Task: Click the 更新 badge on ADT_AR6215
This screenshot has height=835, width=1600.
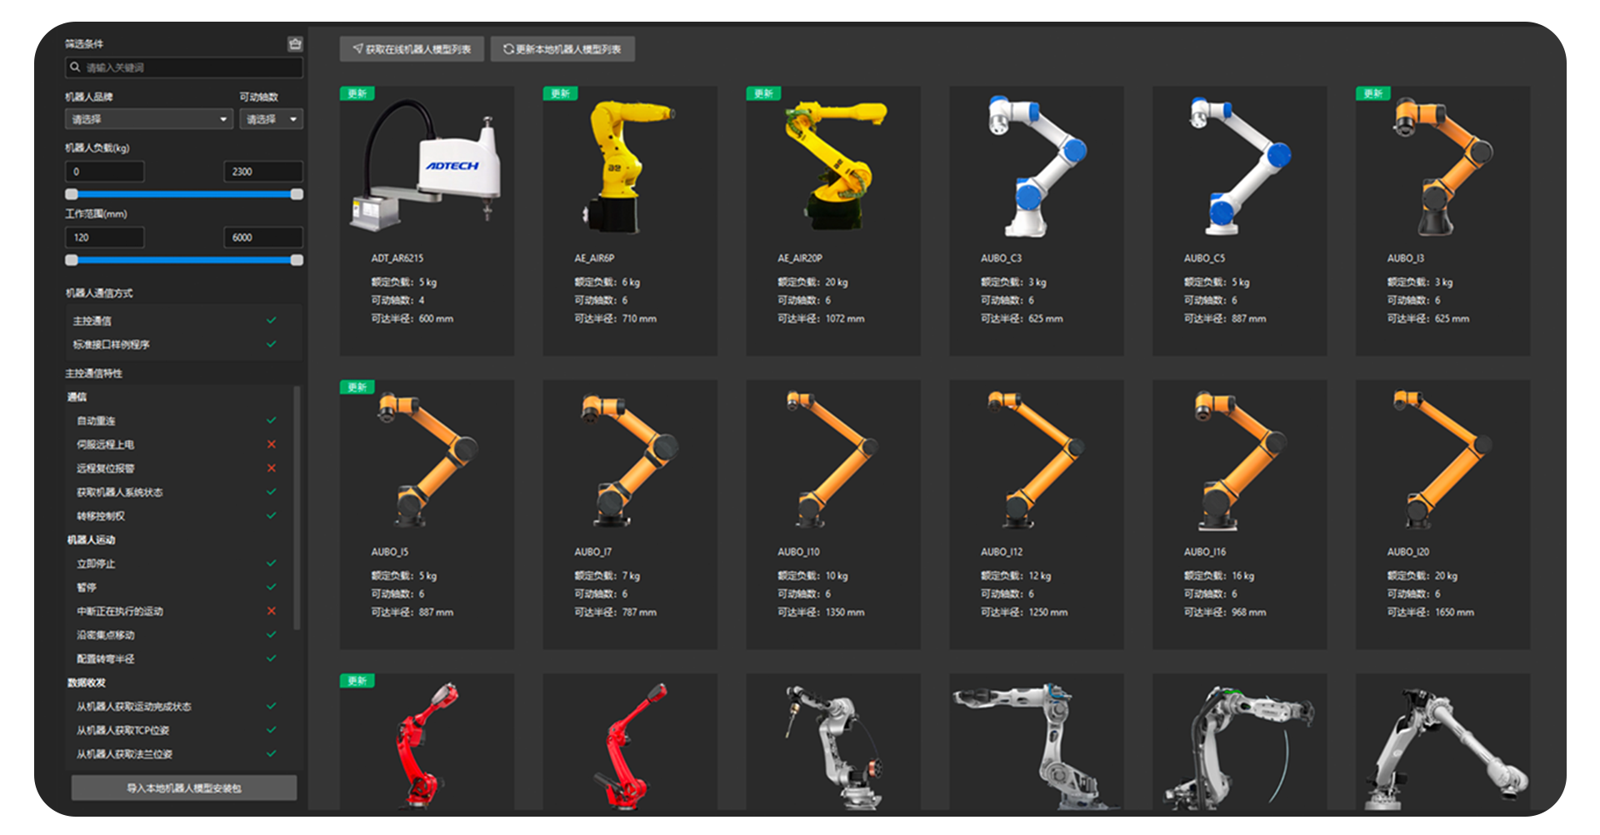Action: pos(357,93)
